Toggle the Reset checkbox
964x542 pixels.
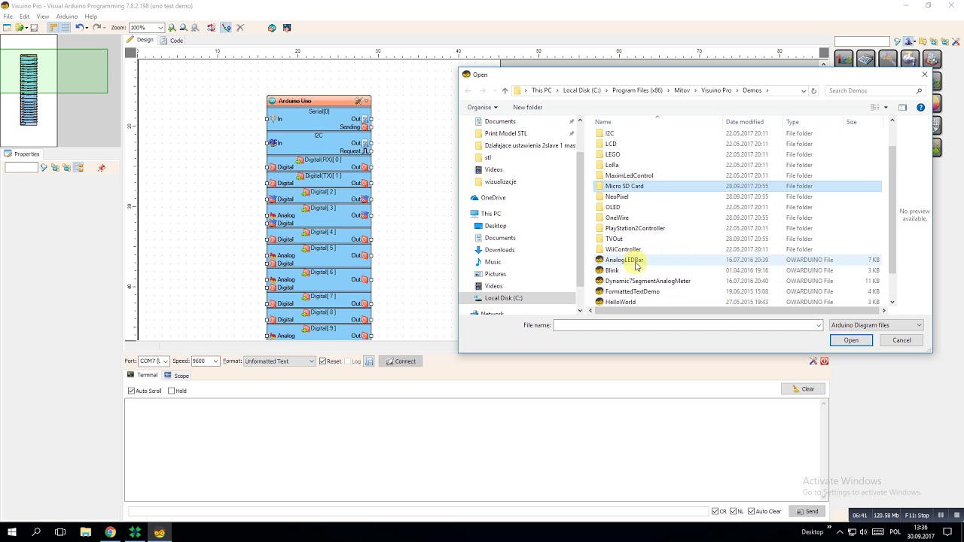[322, 361]
